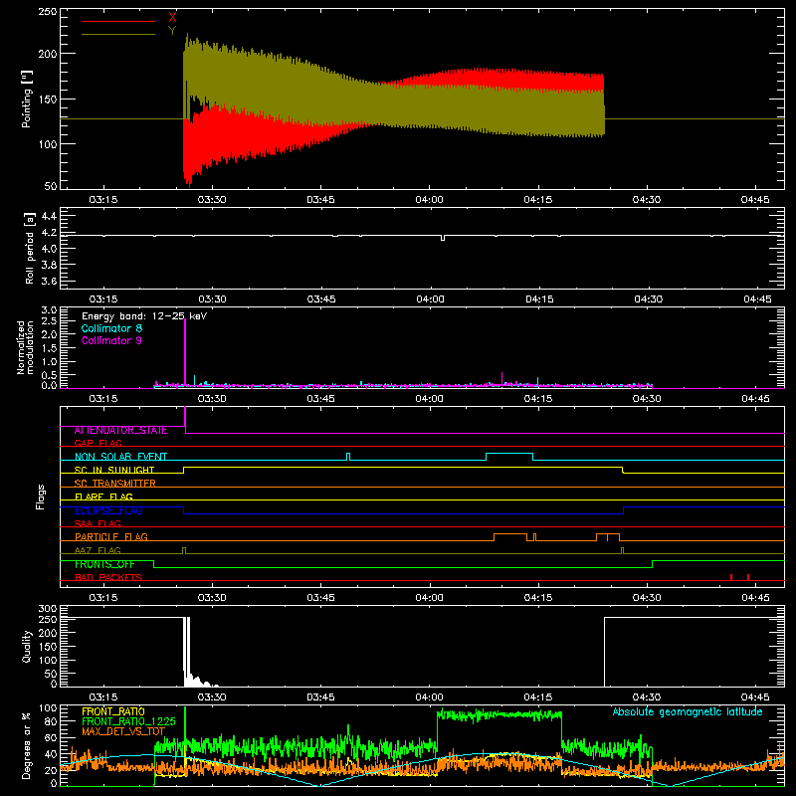Click '04:00' below the Flags plot
Screen dimensions: 796x796
[x=429, y=598]
